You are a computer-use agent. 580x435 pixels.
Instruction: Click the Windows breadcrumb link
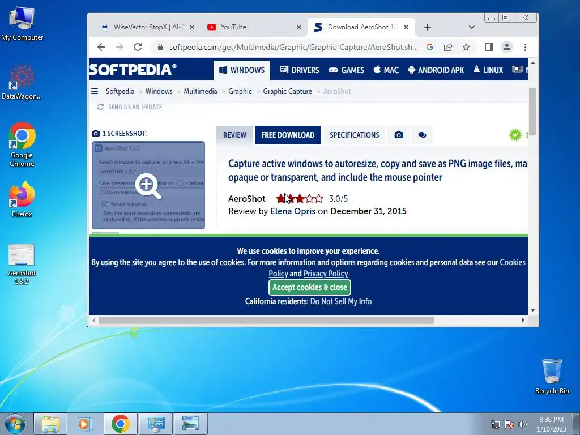(159, 91)
